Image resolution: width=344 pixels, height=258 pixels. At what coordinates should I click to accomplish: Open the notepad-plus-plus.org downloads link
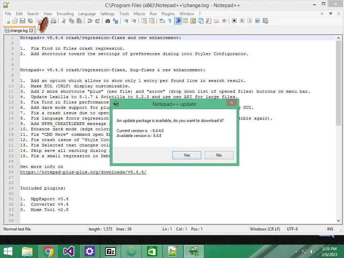coord(83,172)
